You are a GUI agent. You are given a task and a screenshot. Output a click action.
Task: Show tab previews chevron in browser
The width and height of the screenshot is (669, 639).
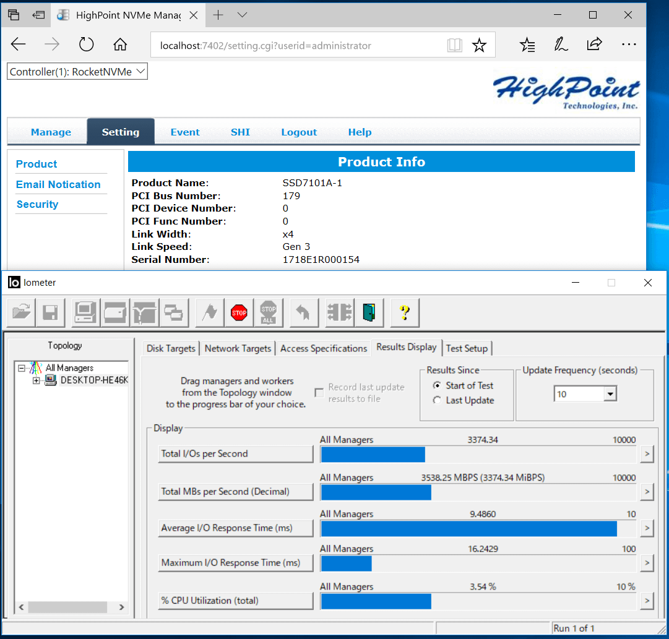coord(243,15)
